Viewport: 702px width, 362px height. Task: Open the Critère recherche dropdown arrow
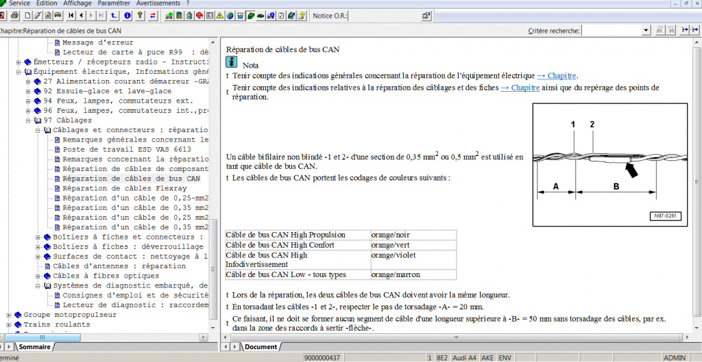[646, 30]
